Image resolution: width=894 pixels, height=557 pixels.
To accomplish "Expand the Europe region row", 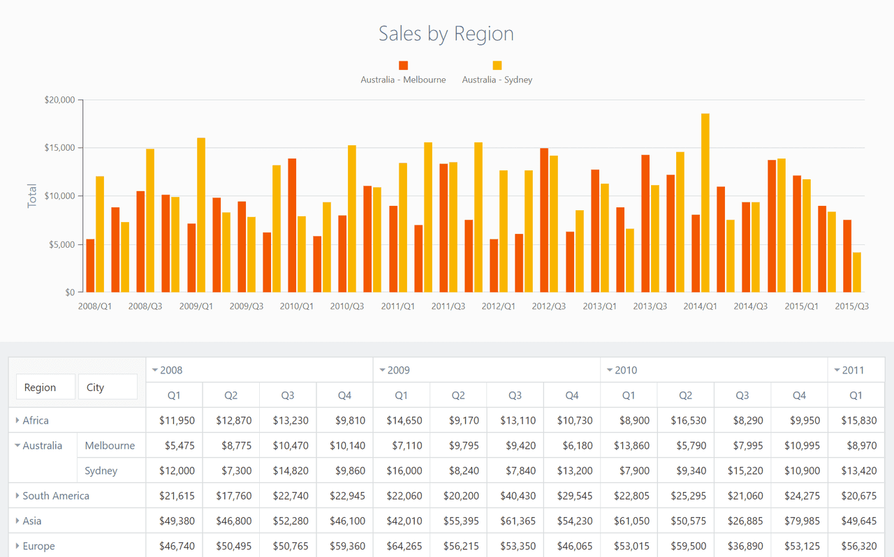I will pos(17,546).
